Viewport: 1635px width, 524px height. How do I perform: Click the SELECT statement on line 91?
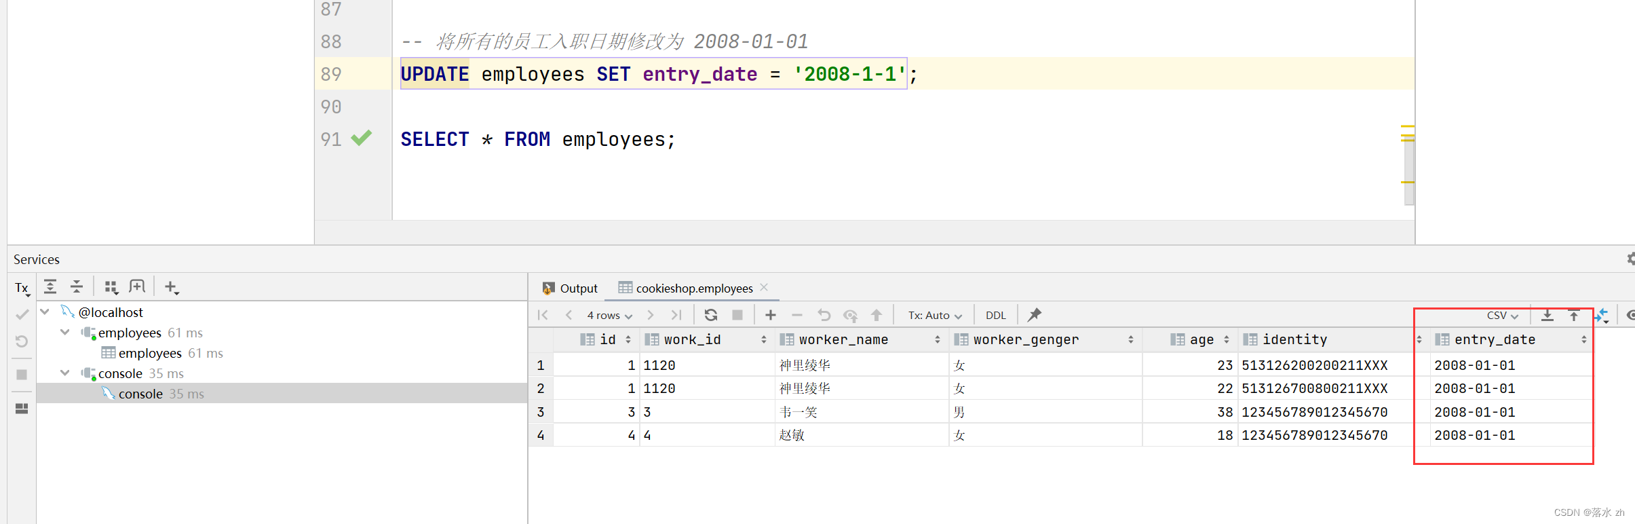537,139
